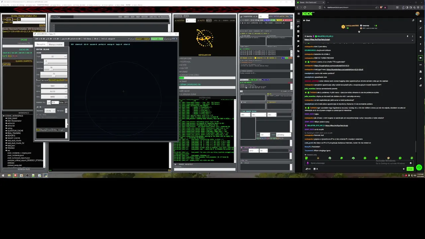
Task: Click the Reset kamera button
Action: pyautogui.click(x=42, y=80)
